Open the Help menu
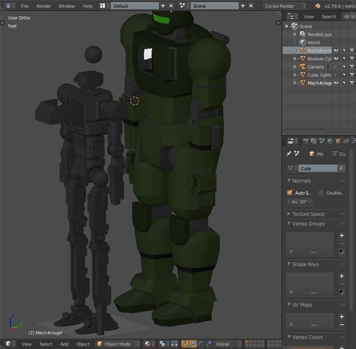 click(x=88, y=6)
